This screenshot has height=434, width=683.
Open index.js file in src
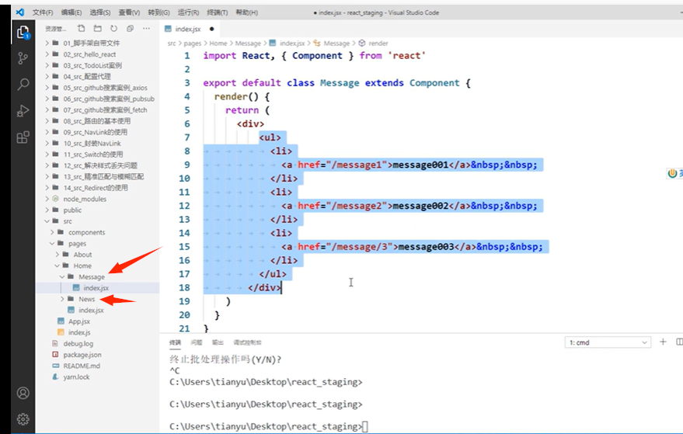coord(98,332)
